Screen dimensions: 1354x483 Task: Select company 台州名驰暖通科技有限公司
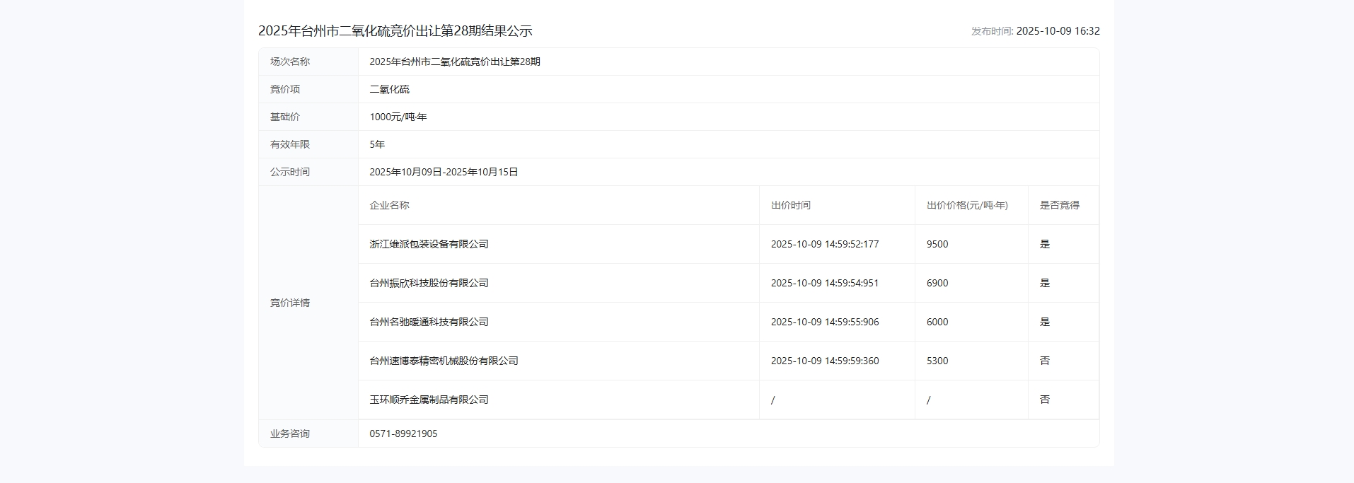coord(429,322)
